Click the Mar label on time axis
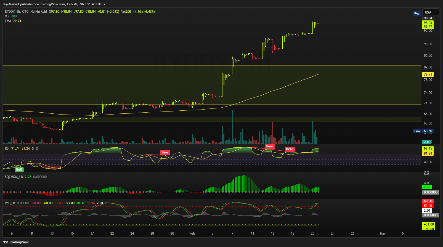Viewport: 443px width, 247px height. [x=383, y=233]
